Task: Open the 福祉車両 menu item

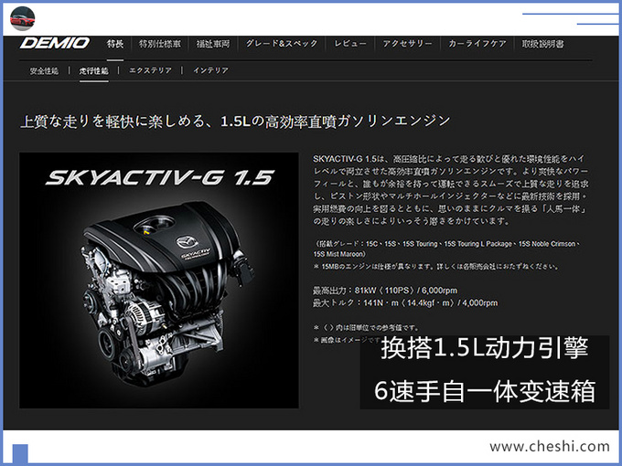Action: tap(213, 44)
